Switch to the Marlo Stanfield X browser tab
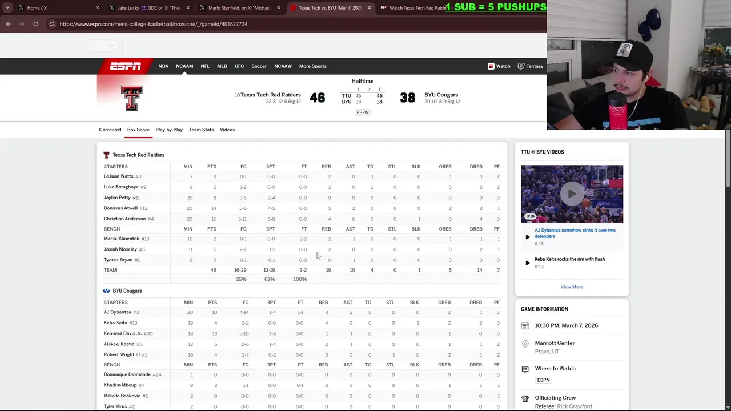The image size is (731, 411). click(x=239, y=8)
